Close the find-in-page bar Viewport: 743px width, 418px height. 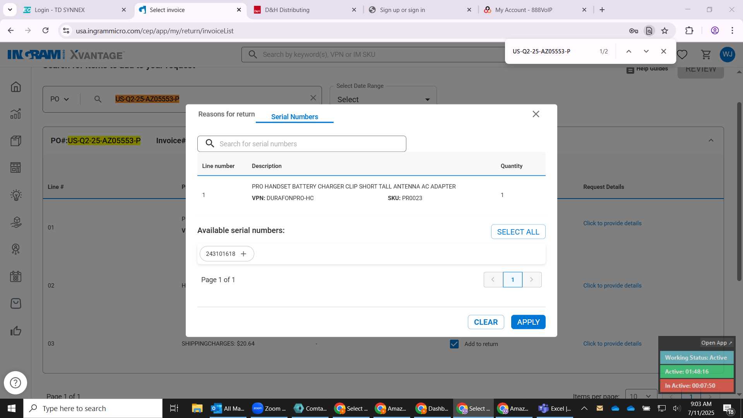[664, 51]
